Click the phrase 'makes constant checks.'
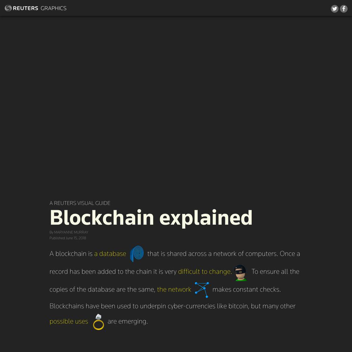Viewport: 352px width, 352px height. [246, 290]
